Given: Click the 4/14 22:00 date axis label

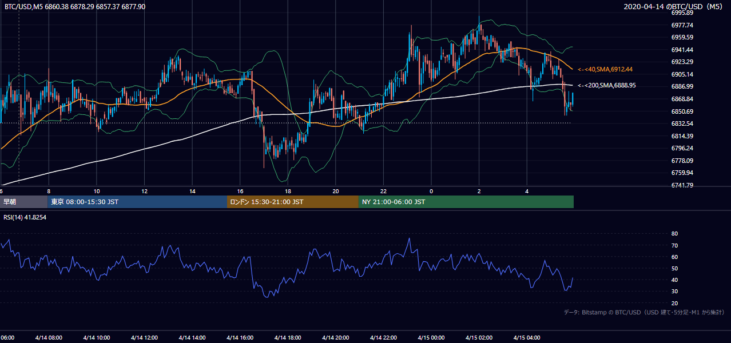Looking at the screenshot, I should tap(383, 338).
